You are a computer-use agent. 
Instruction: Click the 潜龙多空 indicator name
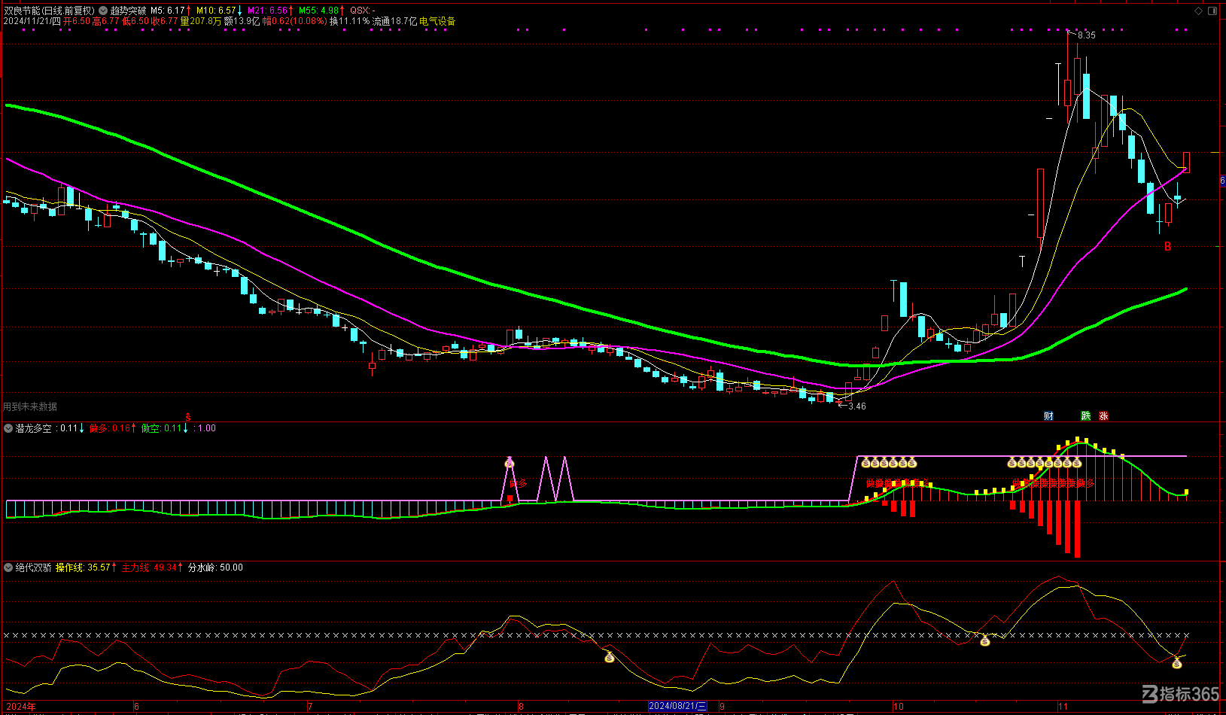click(34, 428)
